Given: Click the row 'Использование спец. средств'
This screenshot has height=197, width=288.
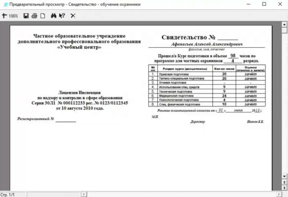Looking at the screenshot, I should click(207, 87).
